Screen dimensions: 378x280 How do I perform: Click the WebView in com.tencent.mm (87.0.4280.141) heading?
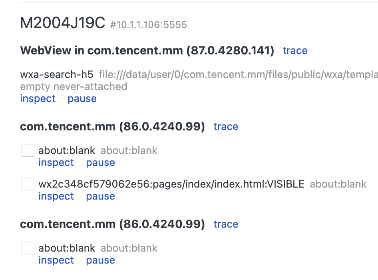point(147,51)
